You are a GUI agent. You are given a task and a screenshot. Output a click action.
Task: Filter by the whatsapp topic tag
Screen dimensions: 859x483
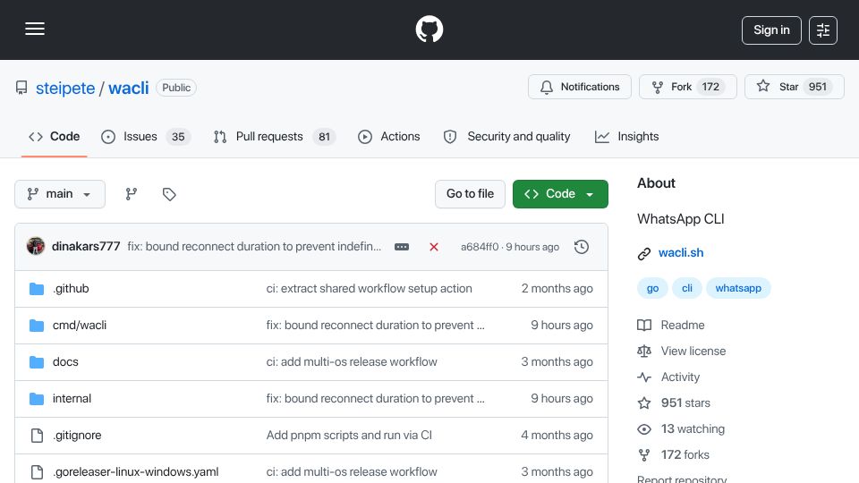coord(738,289)
